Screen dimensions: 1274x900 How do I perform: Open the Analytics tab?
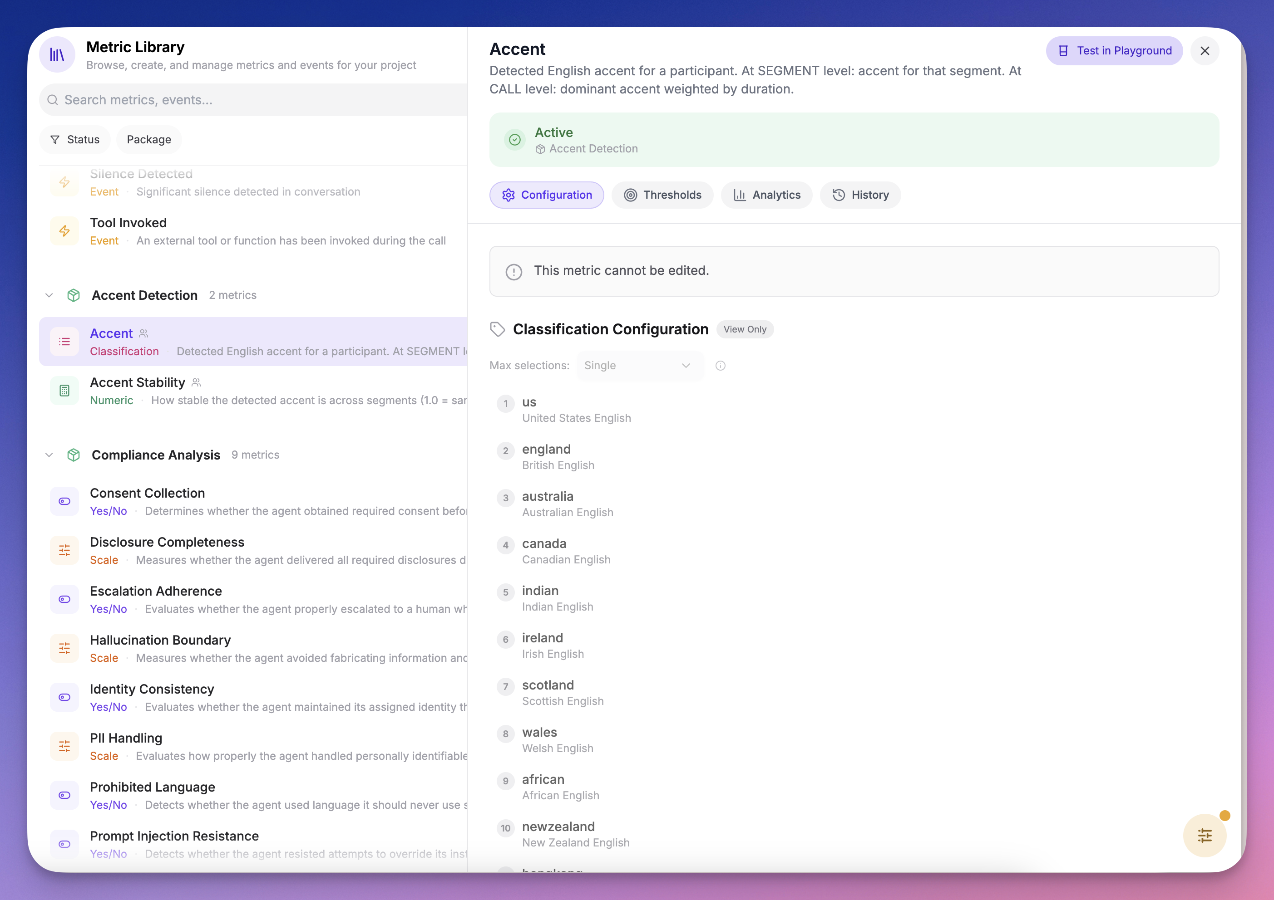click(766, 195)
